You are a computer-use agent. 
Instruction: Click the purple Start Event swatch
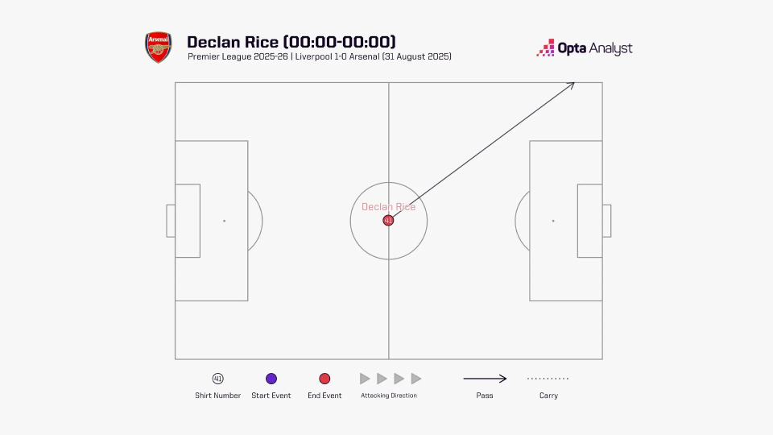(x=271, y=379)
